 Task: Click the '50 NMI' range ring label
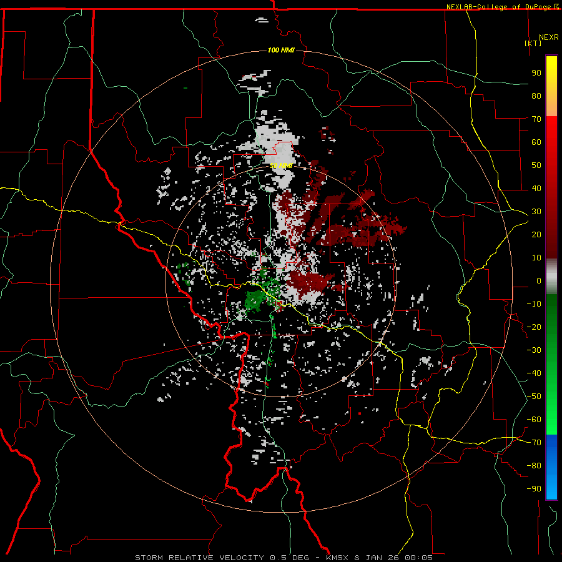tap(281, 165)
